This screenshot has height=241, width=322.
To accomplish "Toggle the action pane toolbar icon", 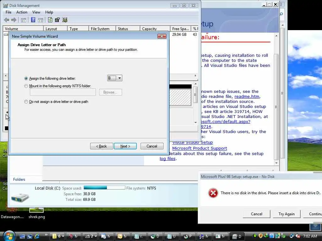I will click(x=41, y=20).
